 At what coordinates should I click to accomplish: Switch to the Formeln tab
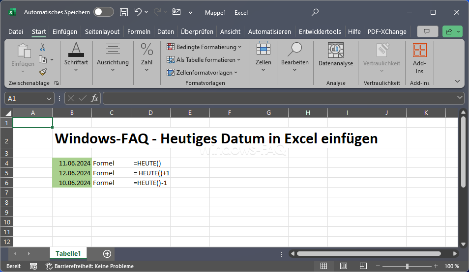[139, 31]
